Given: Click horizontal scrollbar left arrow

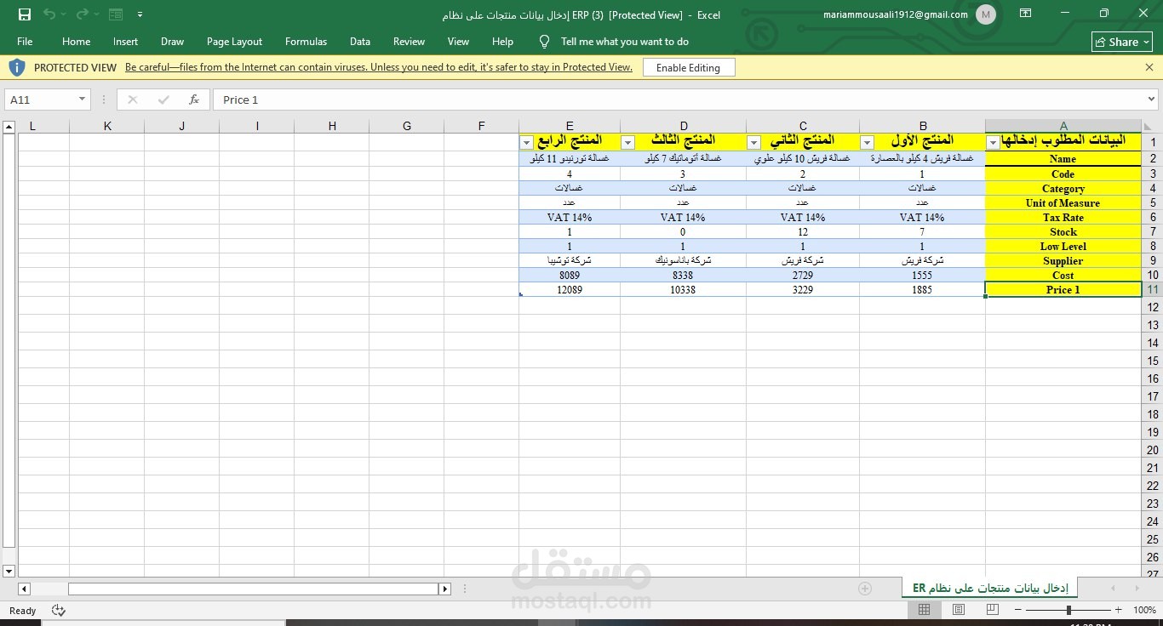Looking at the screenshot, I should (x=24, y=589).
